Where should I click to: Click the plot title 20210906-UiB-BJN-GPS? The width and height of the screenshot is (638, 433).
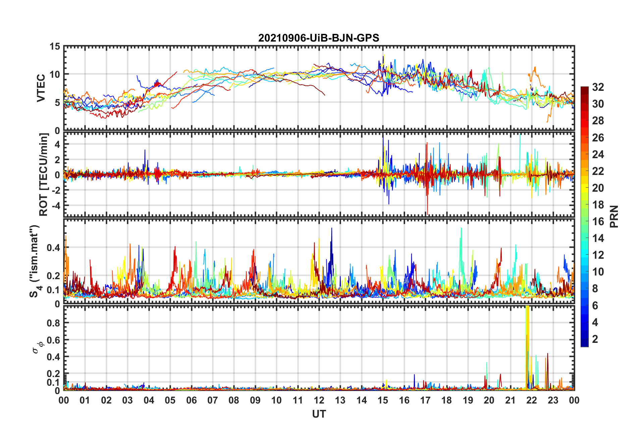[319, 38]
